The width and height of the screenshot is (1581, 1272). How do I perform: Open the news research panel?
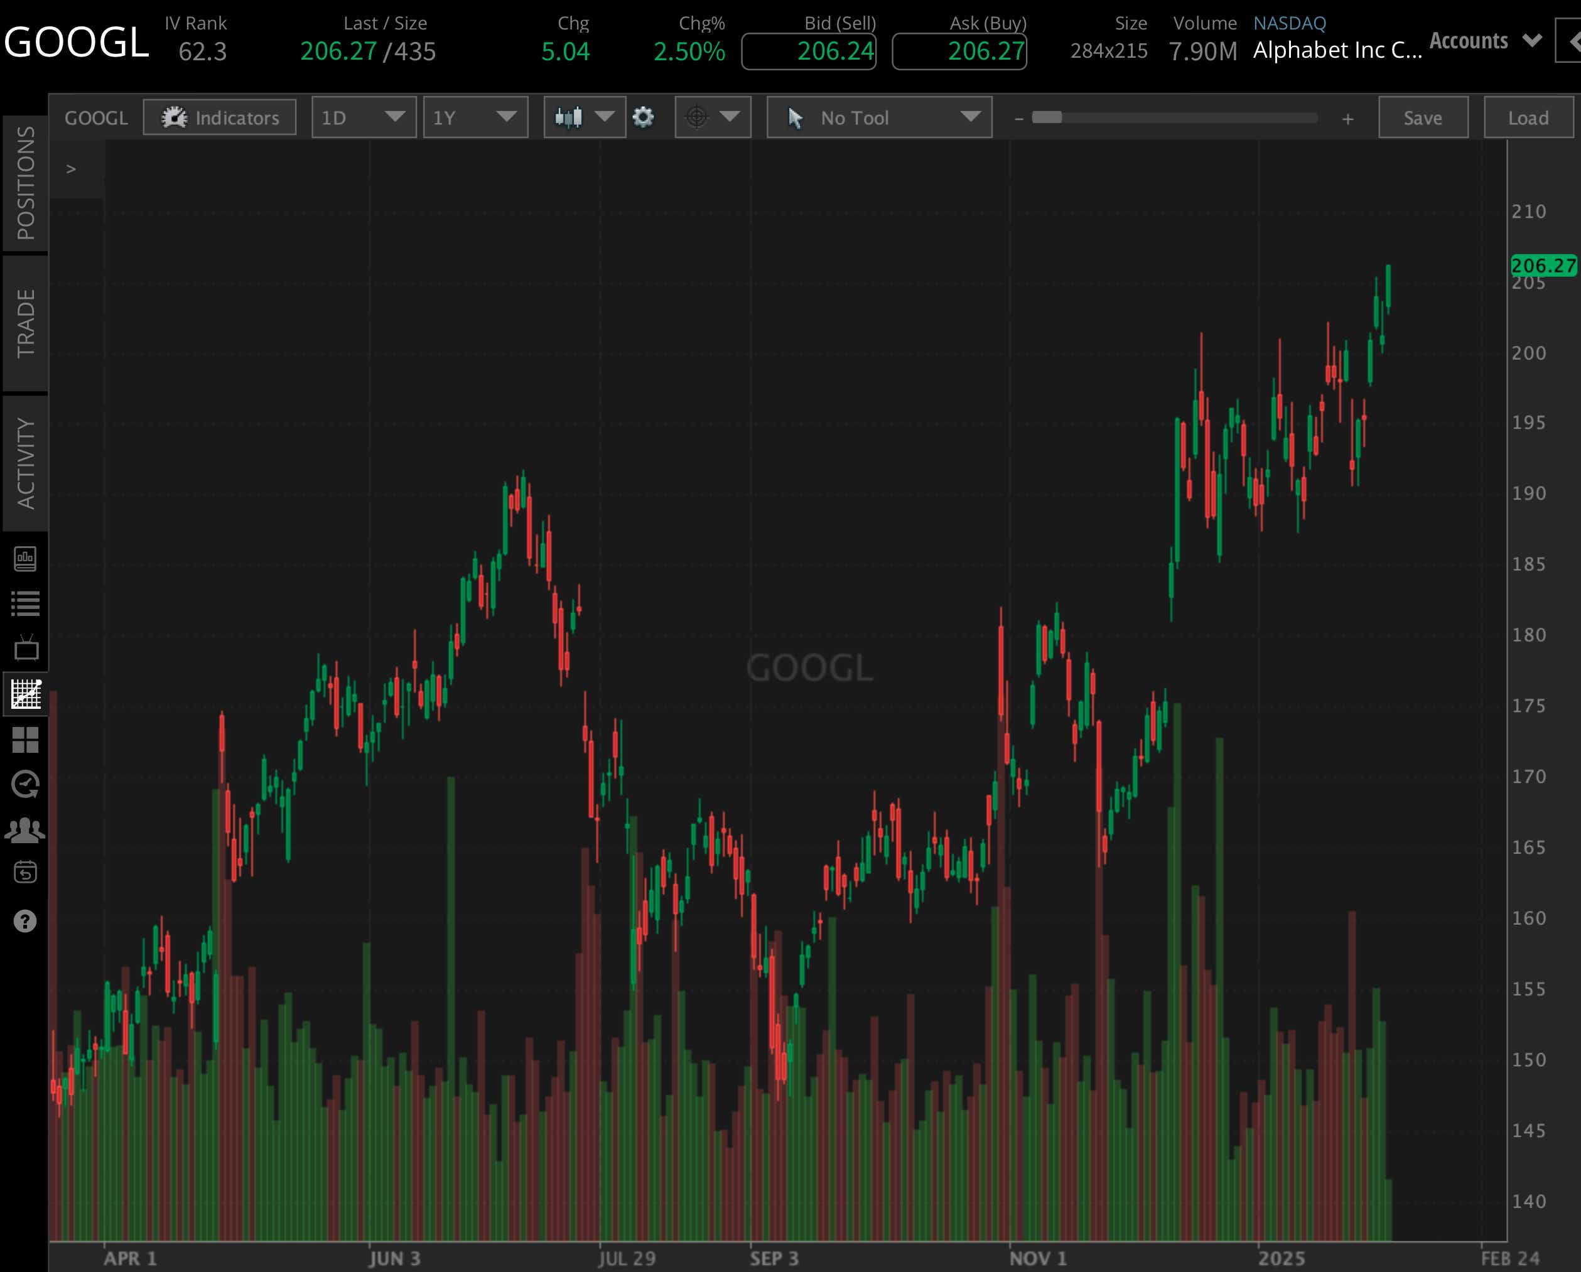pyautogui.click(x=26, y=558)
